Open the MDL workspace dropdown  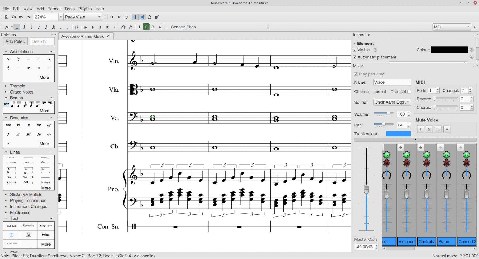coord(452,27)
